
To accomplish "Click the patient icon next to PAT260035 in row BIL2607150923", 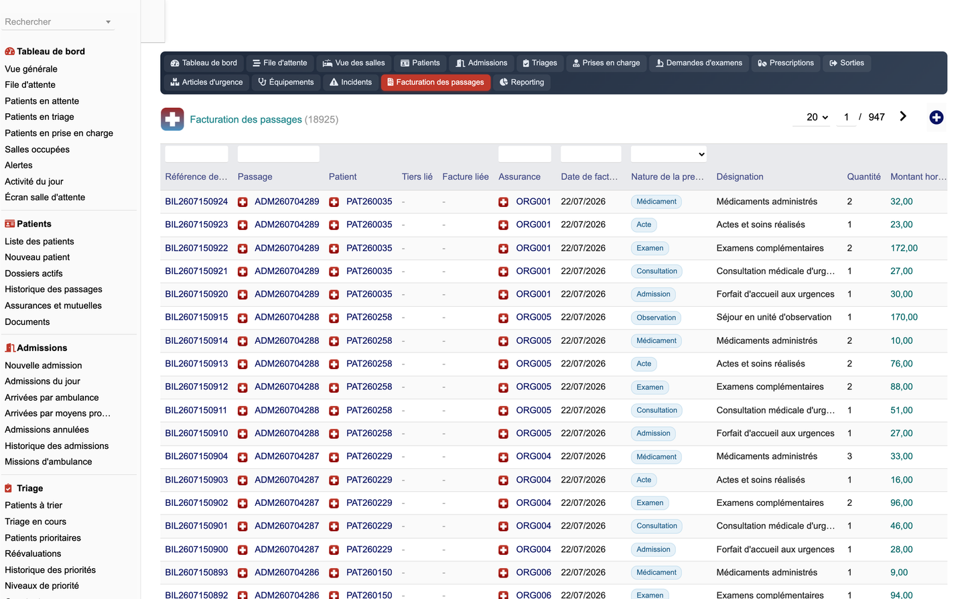I will coord(334,225).
